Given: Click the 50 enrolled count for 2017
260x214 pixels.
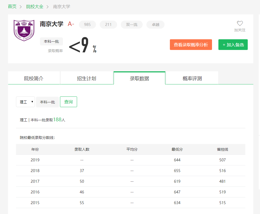Looking at the screenshot, I should [x=82, y=181].
